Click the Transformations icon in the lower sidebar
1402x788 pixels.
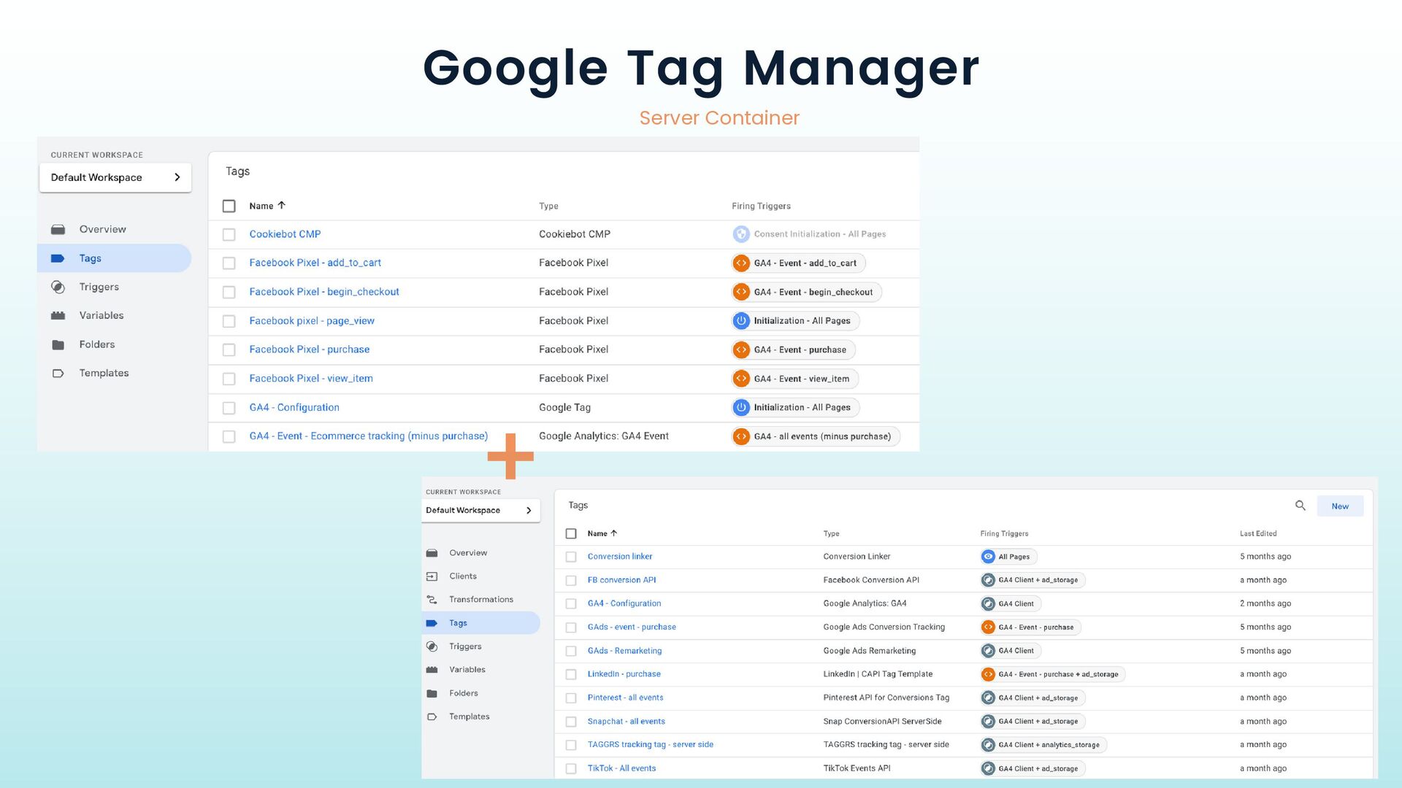pyautogui.click(x=432, y=600)
